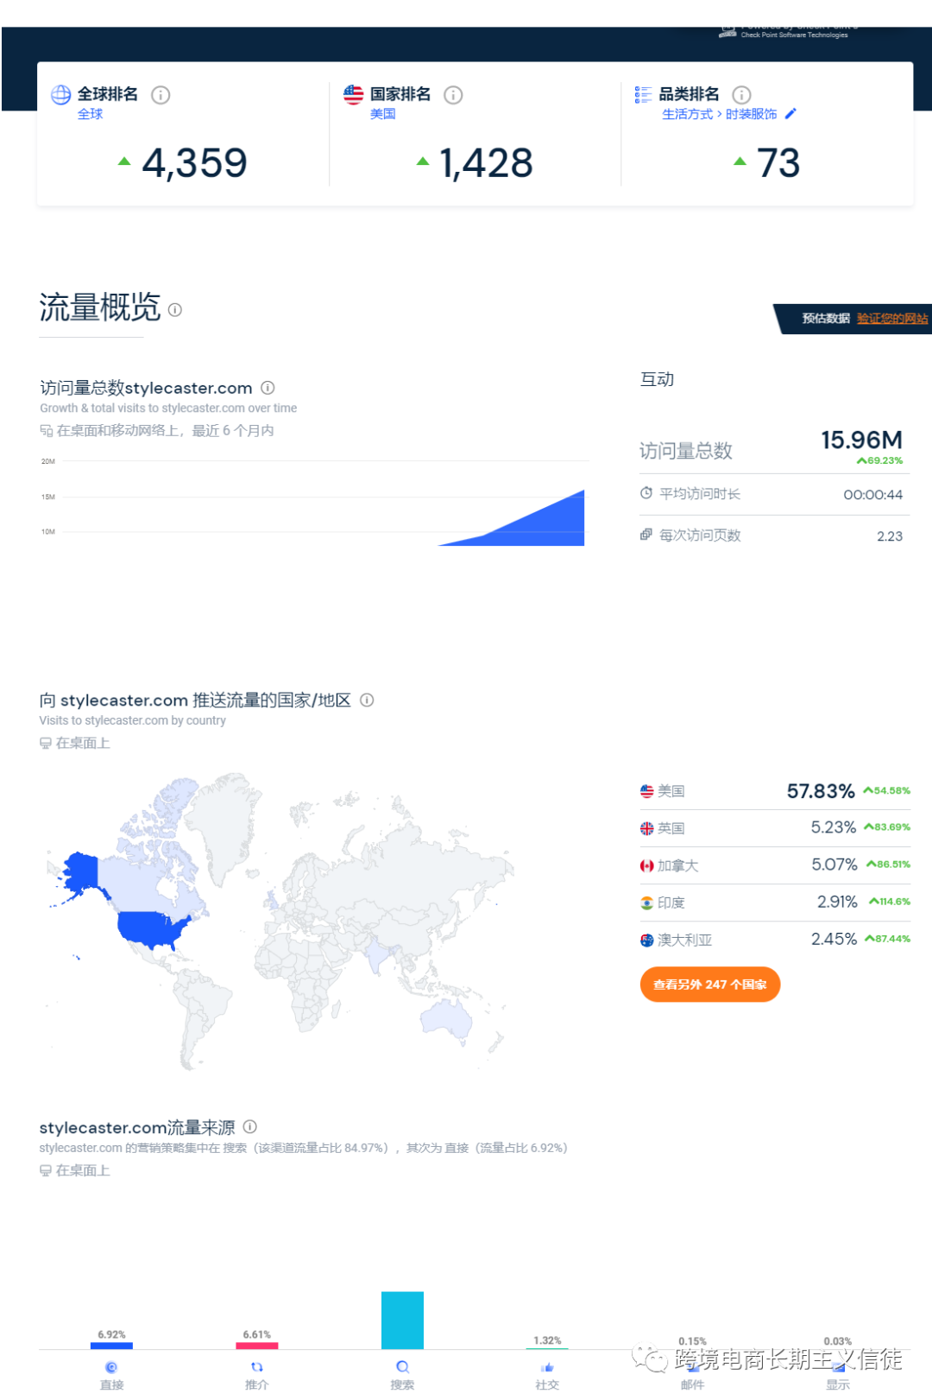
Task: Click the 查看另外 247 个国家 button
Action: tap(710, 985)
